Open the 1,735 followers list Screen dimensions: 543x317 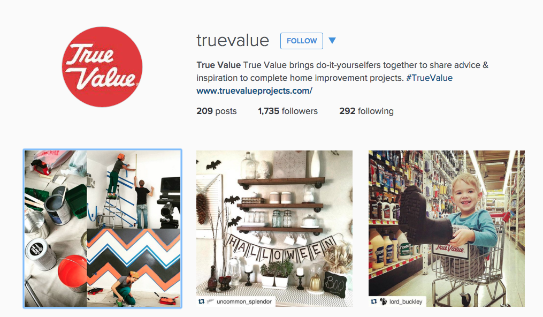pyautogui.click(x=288, y=111)
